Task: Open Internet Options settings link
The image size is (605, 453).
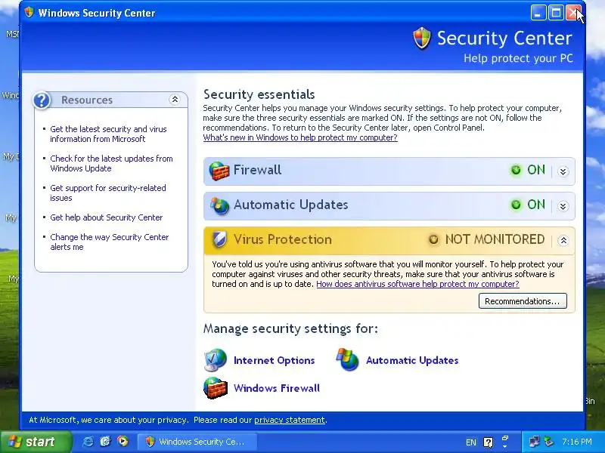Action: (275, 360)
